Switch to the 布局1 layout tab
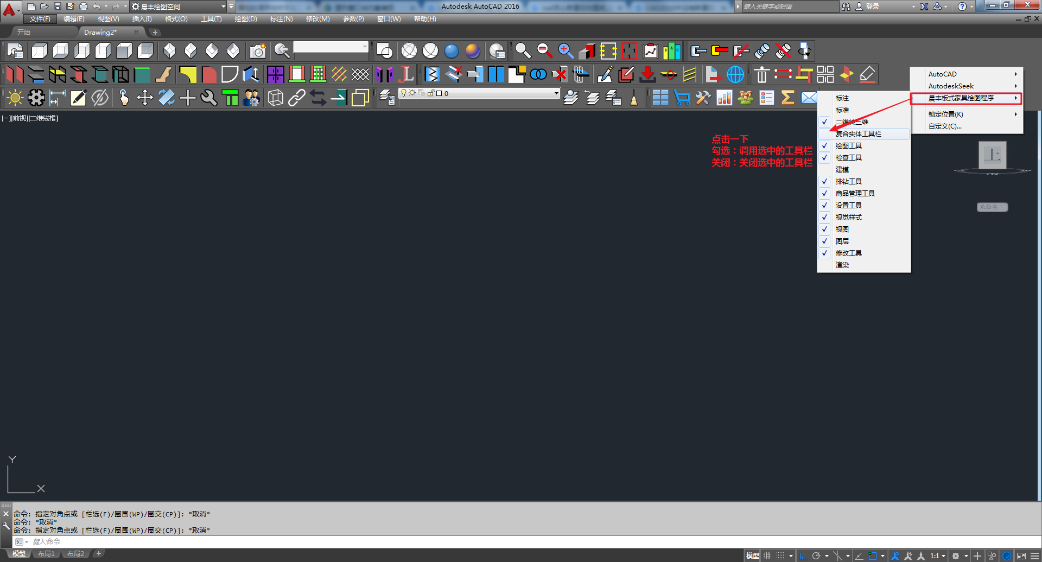1042x562 pixels. 46,554
